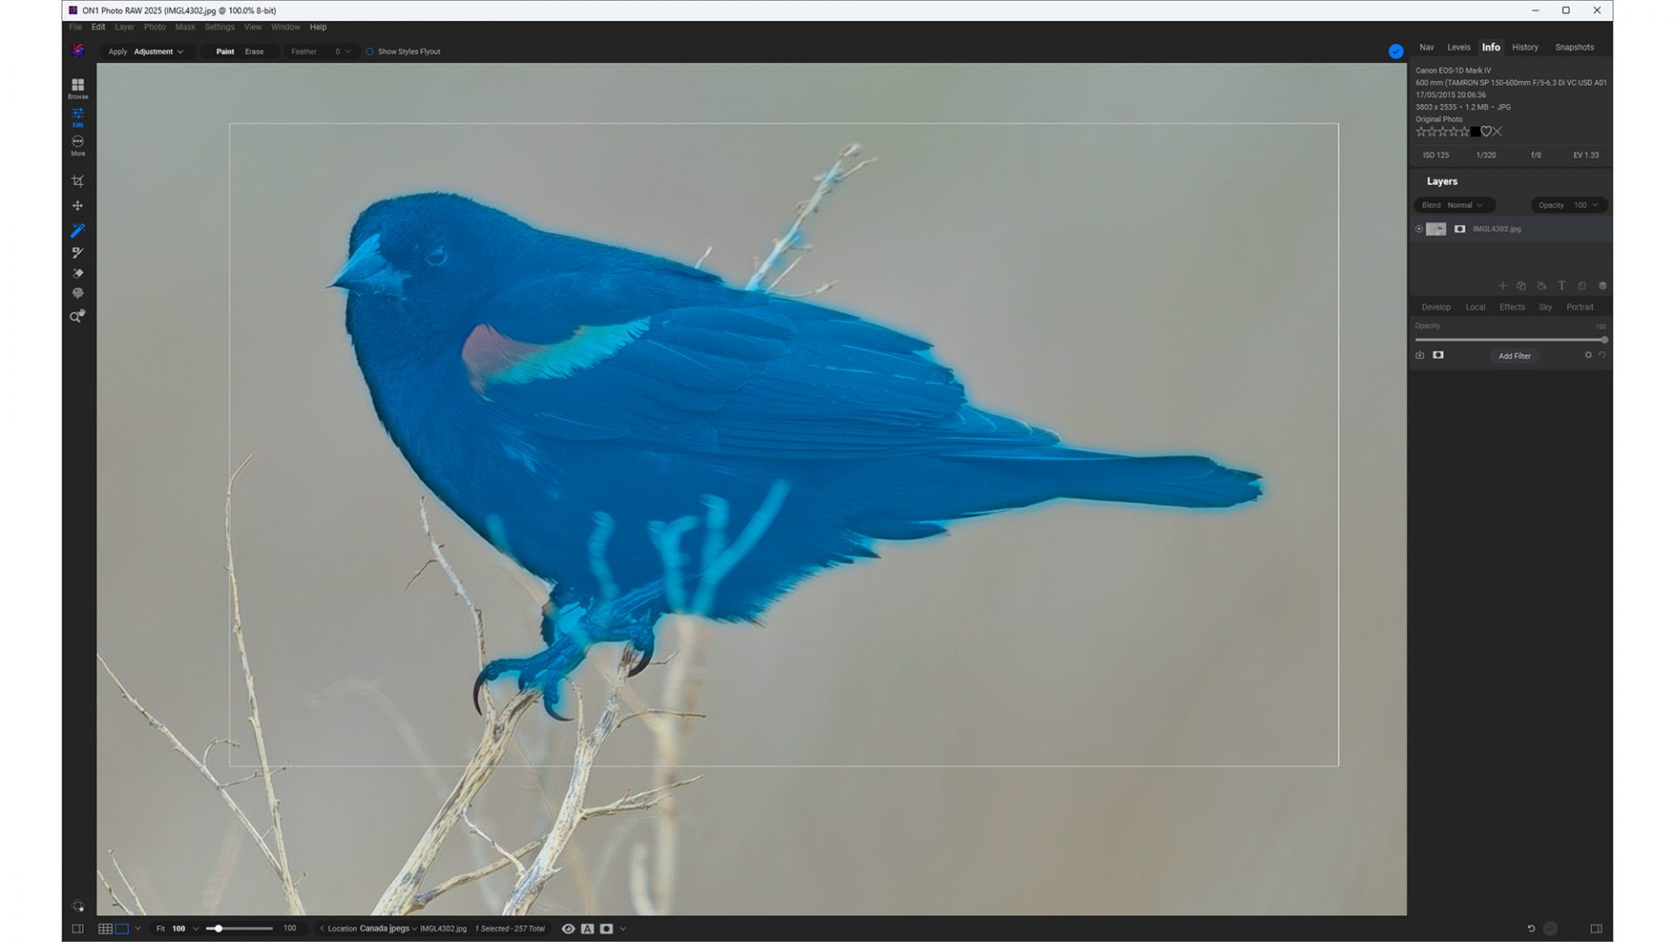This screenshot has width=1675, height=942.
Task: Click the More module icon
Action: tap(78, 142)
